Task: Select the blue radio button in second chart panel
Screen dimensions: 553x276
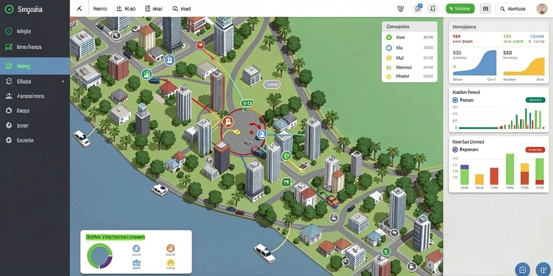Action: pos(455,100)
